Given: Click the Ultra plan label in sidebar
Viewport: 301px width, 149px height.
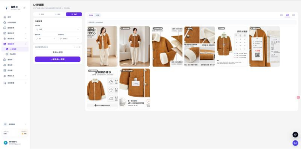Looking at the screenshot, I should (x=6, y=134).
